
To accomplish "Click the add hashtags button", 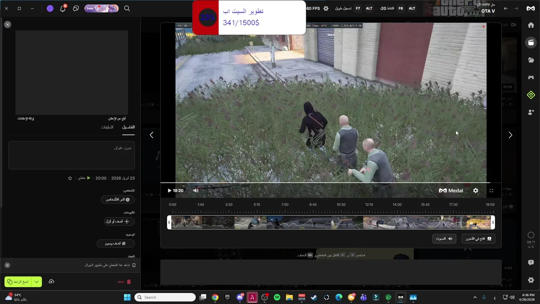I will [116, 243].
